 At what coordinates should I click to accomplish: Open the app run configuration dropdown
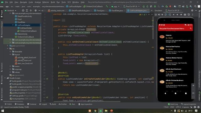(115, 6)
